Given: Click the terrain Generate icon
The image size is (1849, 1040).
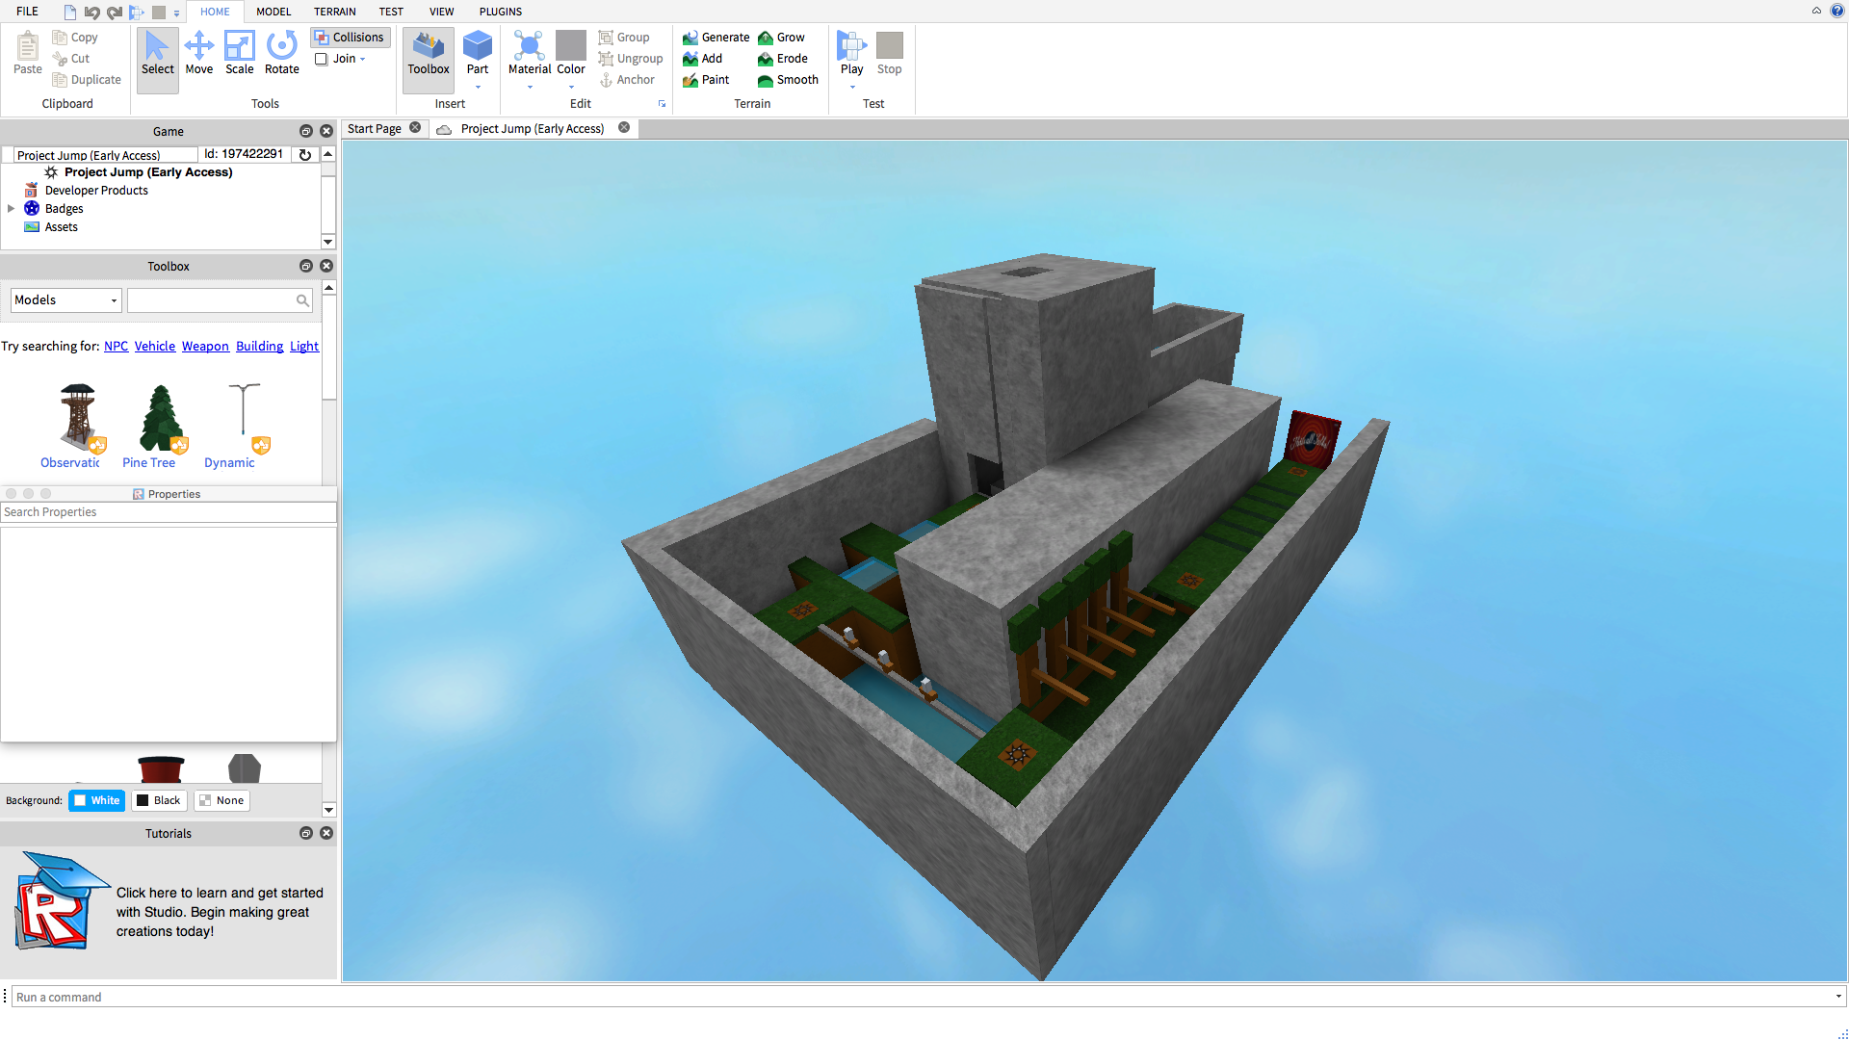Looking at the screenshot, I should 690,38.
